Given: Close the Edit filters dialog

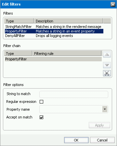Looking at the screenshot, I should pyautogui.click(x=113, y=4).
